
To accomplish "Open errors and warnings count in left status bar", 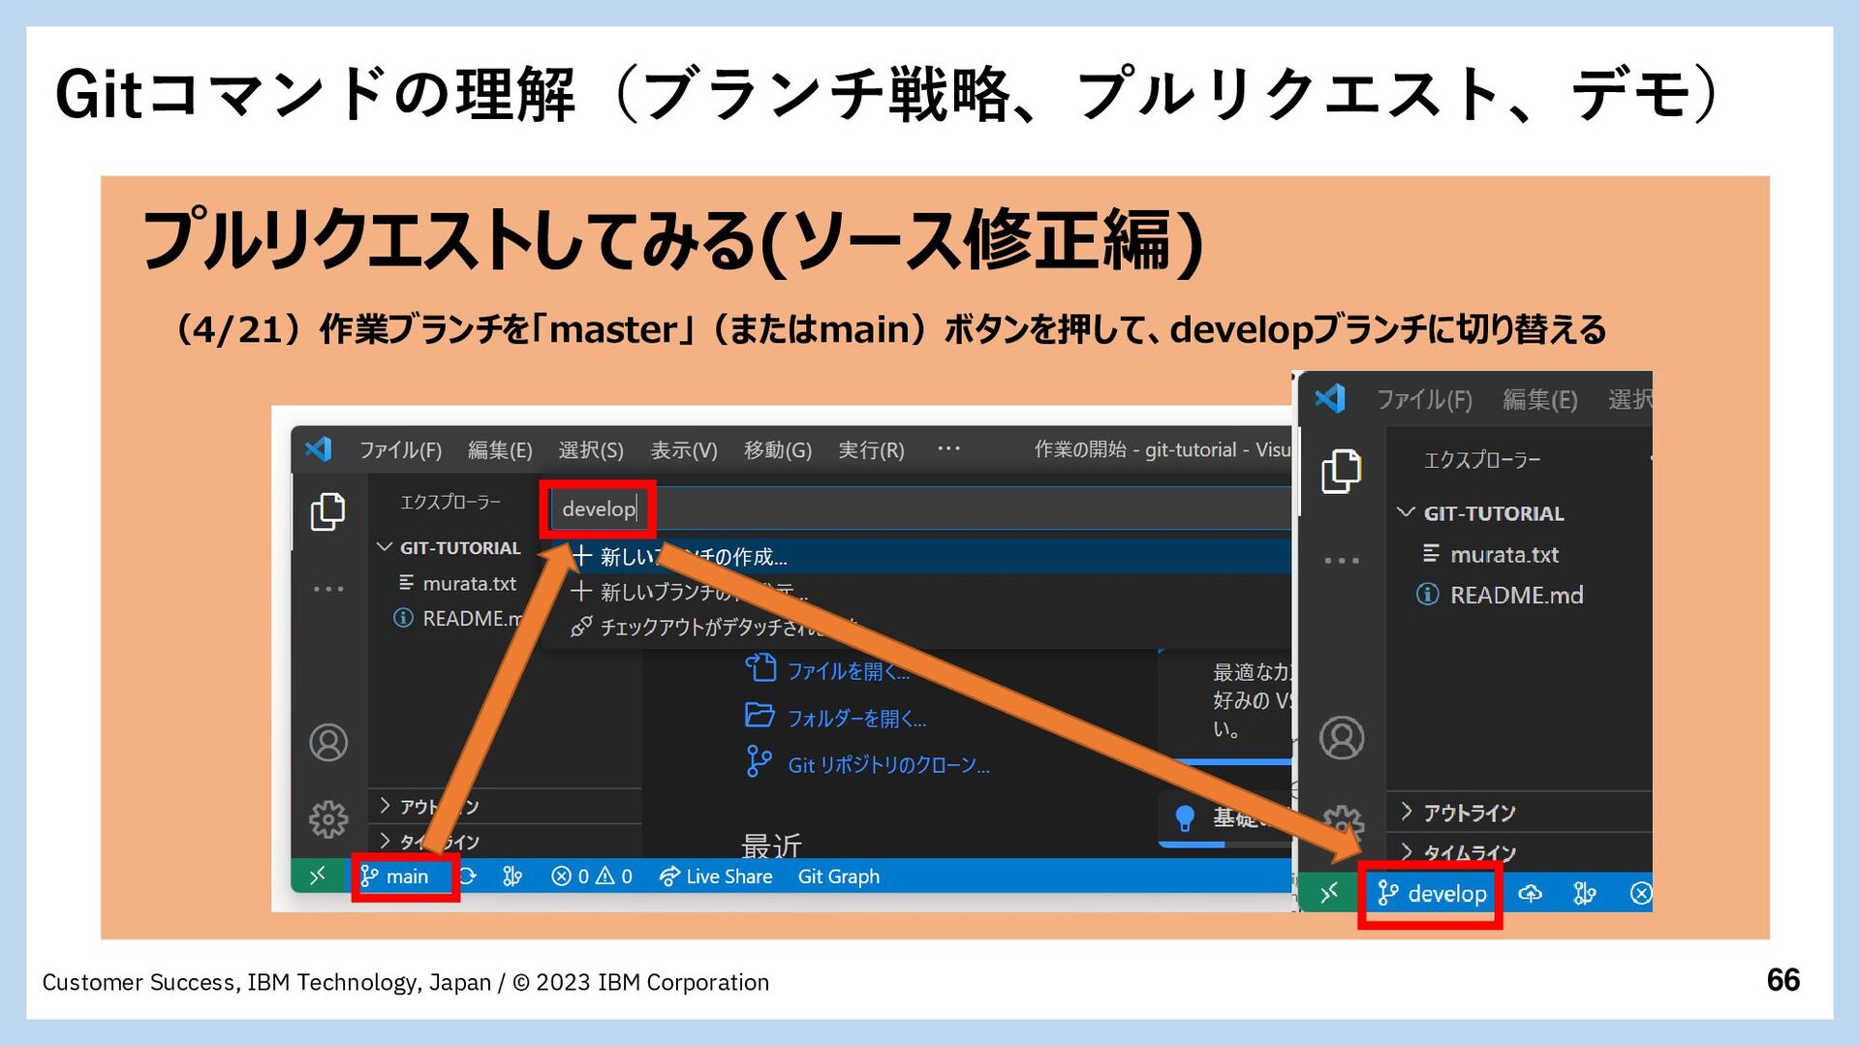I will [x=592, y=877].
